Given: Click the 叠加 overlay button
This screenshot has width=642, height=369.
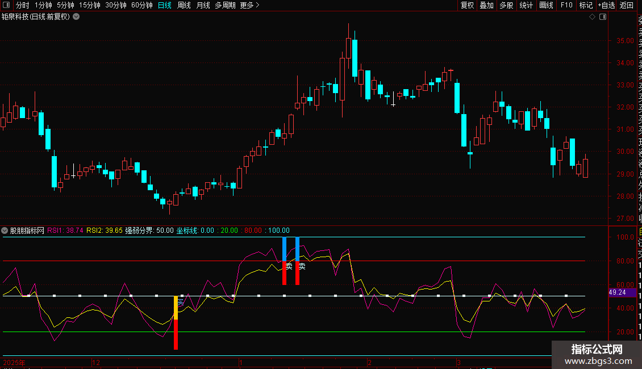Looking at the screenshot, I should (x=487, y=5).
